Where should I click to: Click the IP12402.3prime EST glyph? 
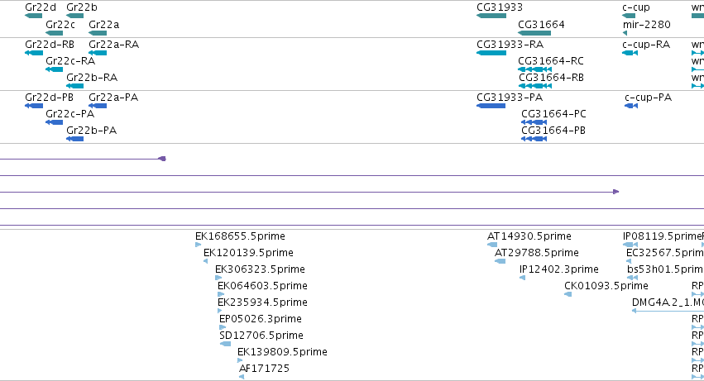(523, 278)
